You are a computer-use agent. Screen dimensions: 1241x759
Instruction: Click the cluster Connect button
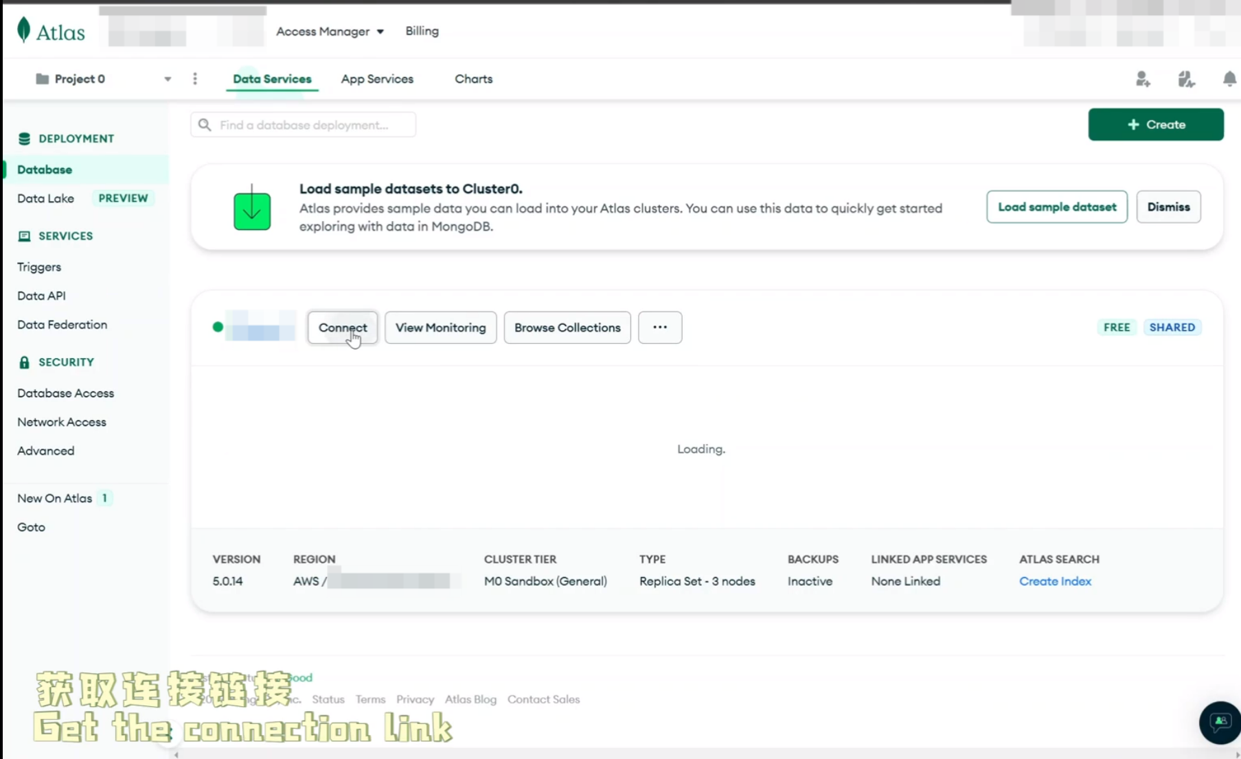tap(343, 327)
